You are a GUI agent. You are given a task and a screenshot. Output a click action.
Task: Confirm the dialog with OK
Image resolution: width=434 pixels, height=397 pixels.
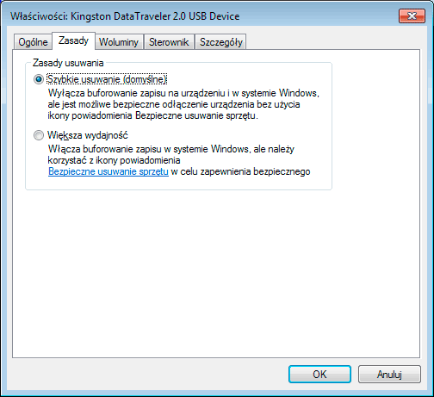tap(319, 374)
